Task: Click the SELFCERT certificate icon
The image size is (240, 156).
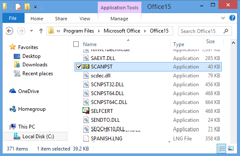Action: click(86, 111)
